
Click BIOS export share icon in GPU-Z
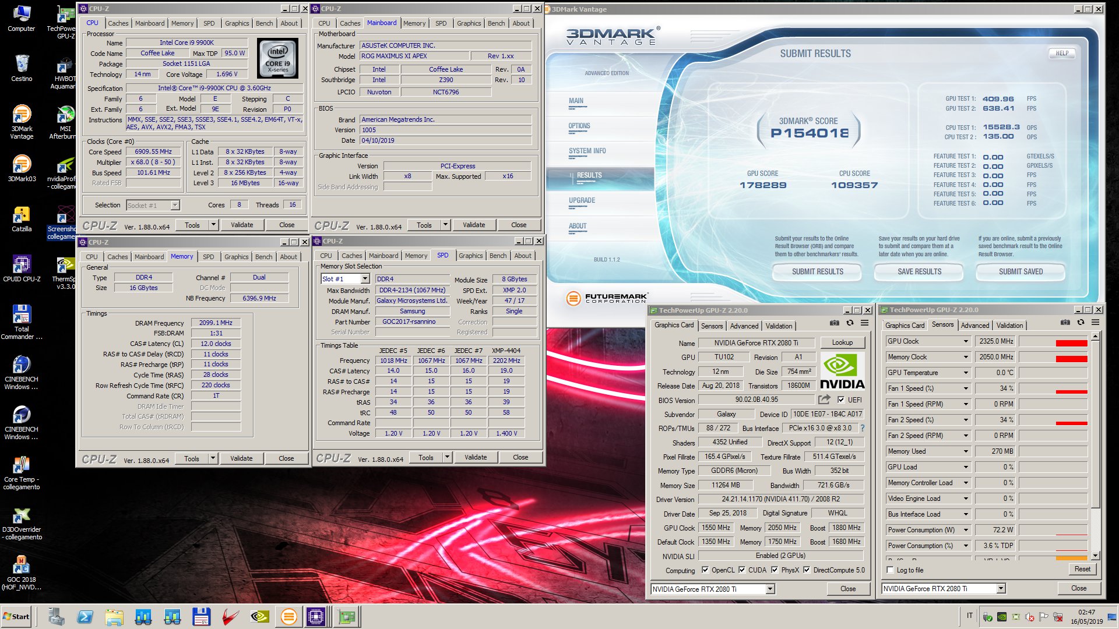click(824, 400)
